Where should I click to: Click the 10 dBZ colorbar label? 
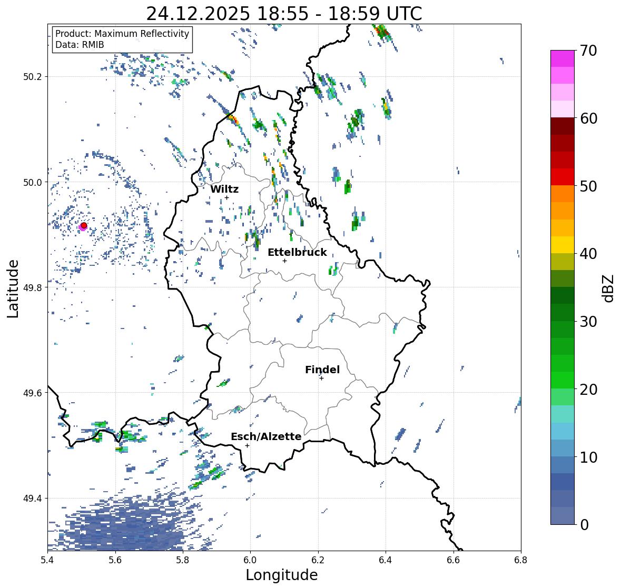pyautogui.click(x=588, y=457)
